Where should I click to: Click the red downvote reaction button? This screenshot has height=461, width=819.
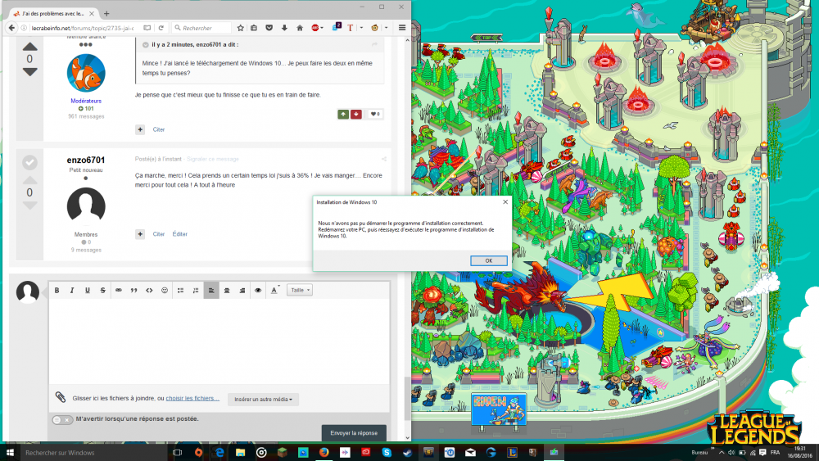click(x=356, y=114)
